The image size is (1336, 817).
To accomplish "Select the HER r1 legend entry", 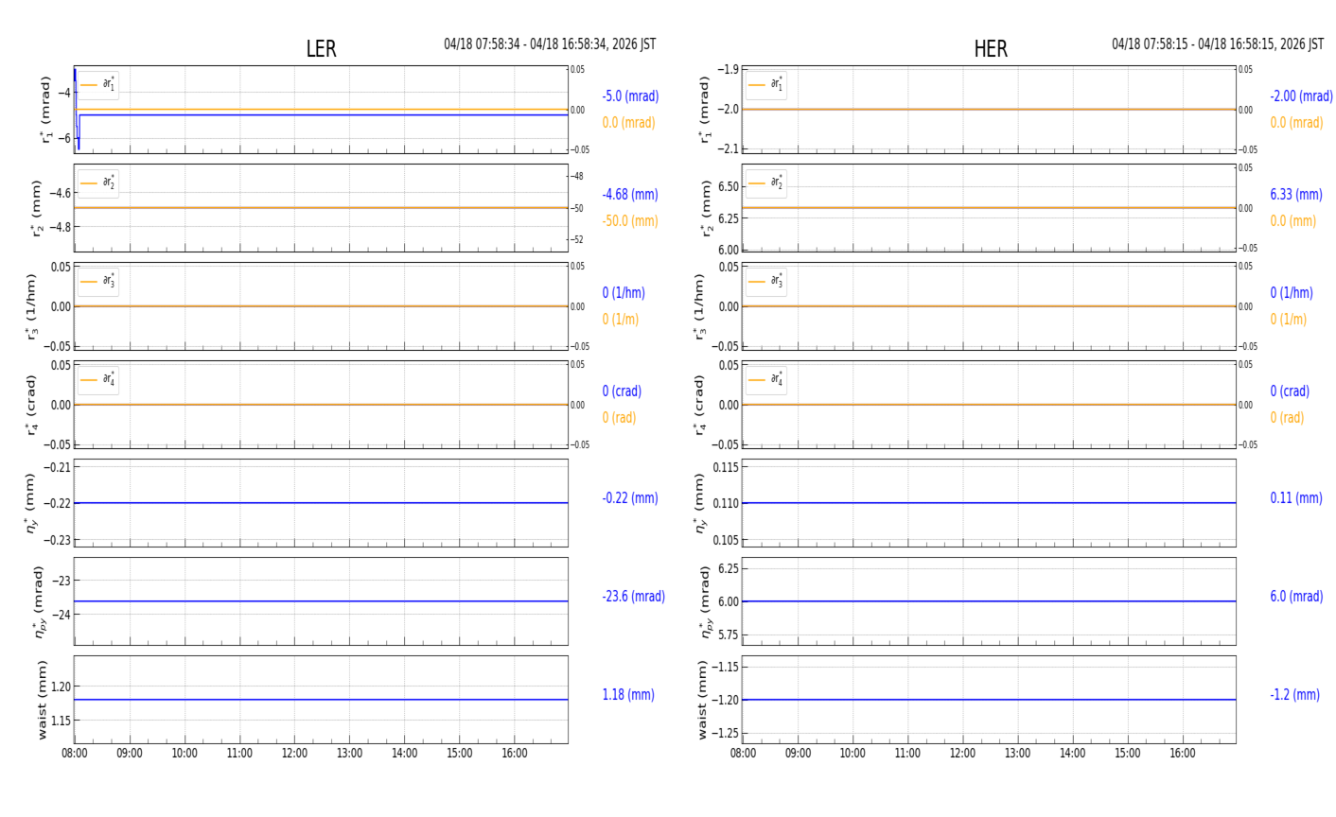I will [765, 84].
